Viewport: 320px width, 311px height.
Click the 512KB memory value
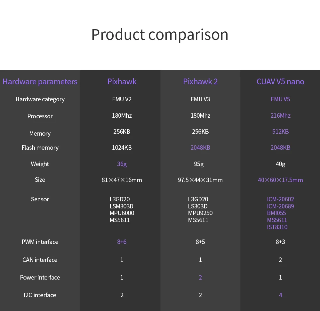click(280, 131)
